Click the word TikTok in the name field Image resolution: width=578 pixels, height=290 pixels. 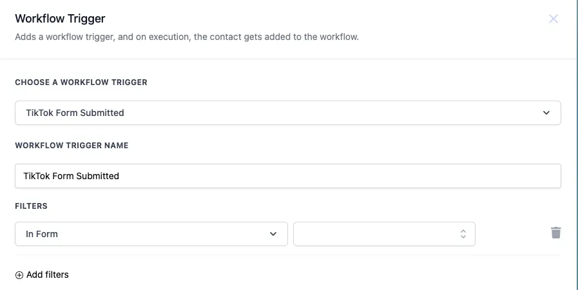click(37, 176)
